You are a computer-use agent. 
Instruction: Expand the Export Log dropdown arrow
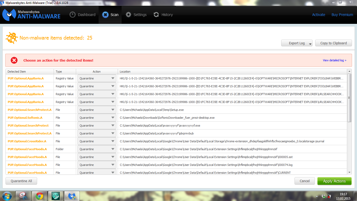310,44
